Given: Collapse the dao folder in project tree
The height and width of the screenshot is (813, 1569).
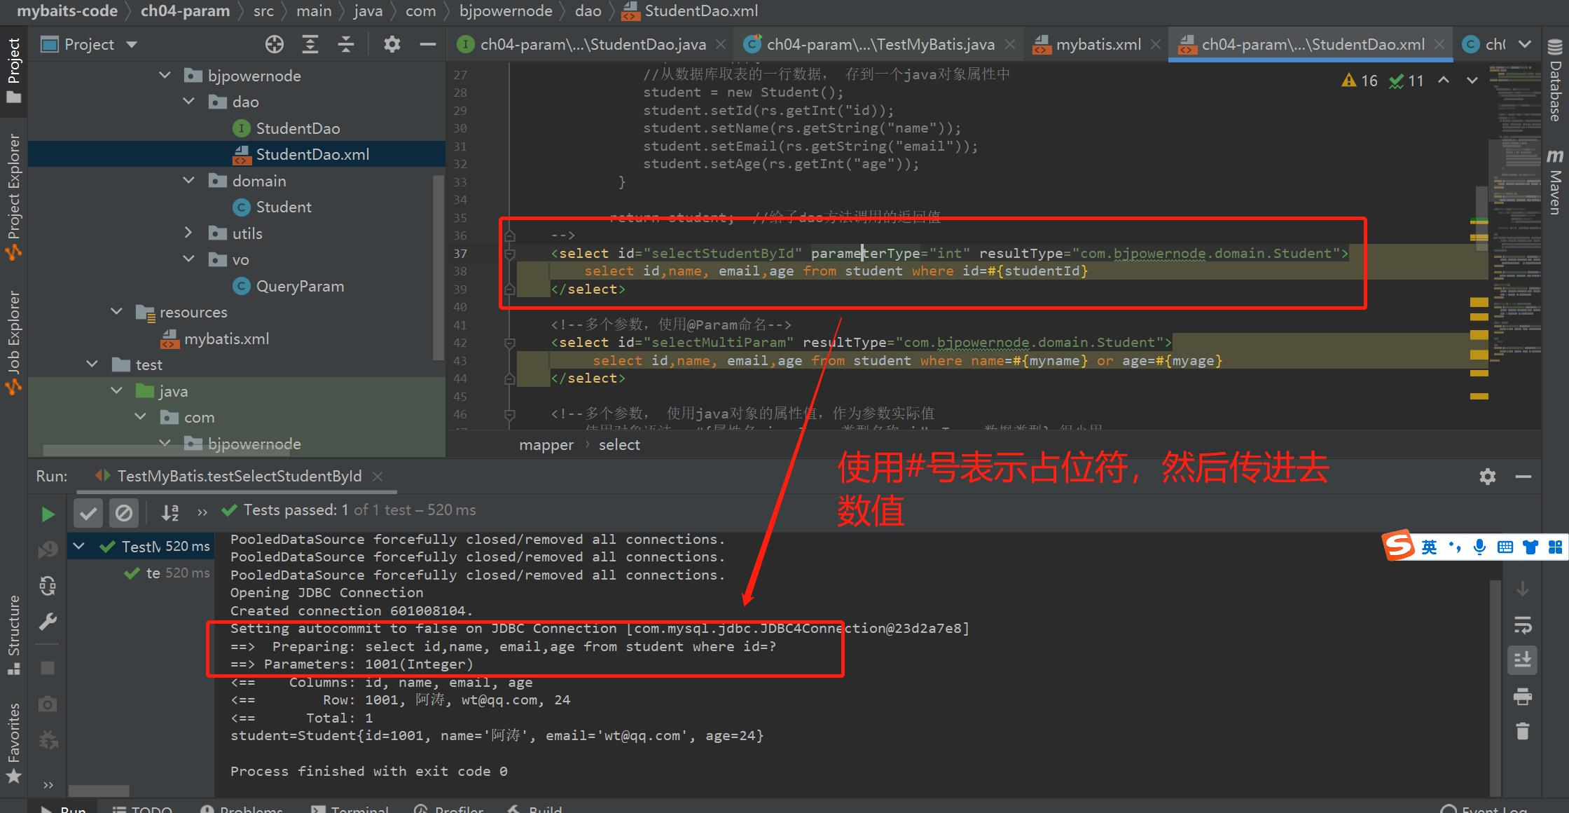Looking at the screenshot, I should coord(188,102).
